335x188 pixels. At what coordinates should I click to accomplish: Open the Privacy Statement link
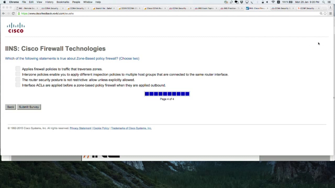80,128
